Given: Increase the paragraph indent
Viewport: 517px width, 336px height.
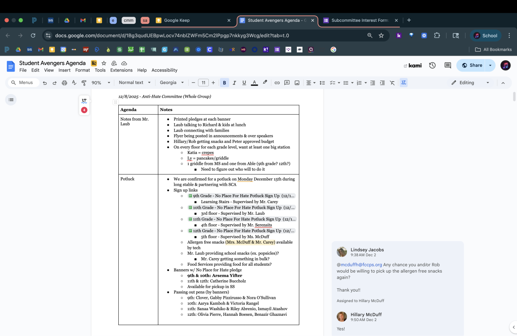Looking at the screenshot, I should [382, 83].
